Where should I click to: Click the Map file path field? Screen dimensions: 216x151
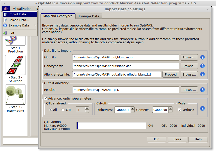click(126, 58)
